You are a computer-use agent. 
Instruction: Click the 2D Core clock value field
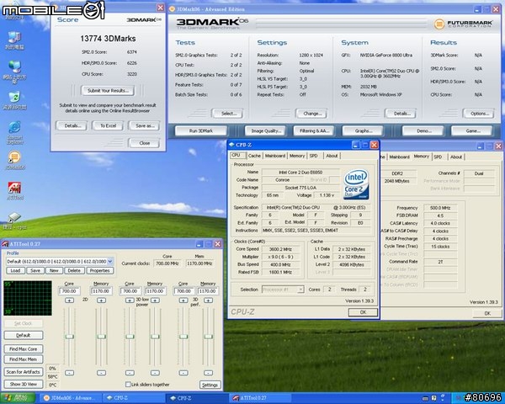[x=69, y=291]
